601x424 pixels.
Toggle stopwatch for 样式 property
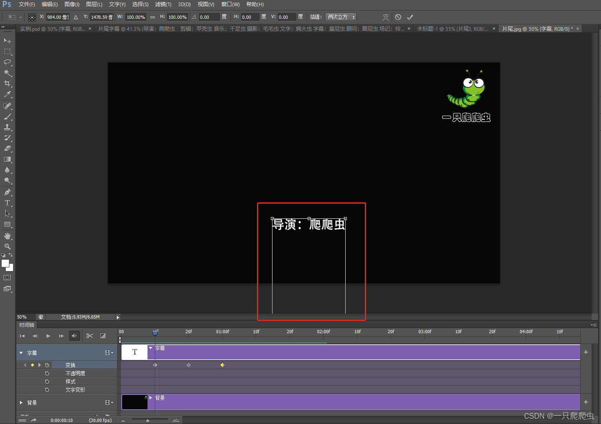47,381
